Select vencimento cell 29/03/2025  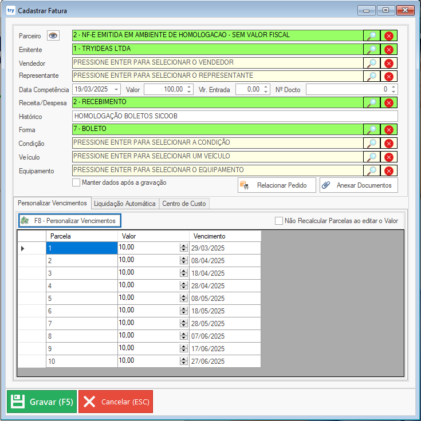pyautogui.click(x=225, y=248)
